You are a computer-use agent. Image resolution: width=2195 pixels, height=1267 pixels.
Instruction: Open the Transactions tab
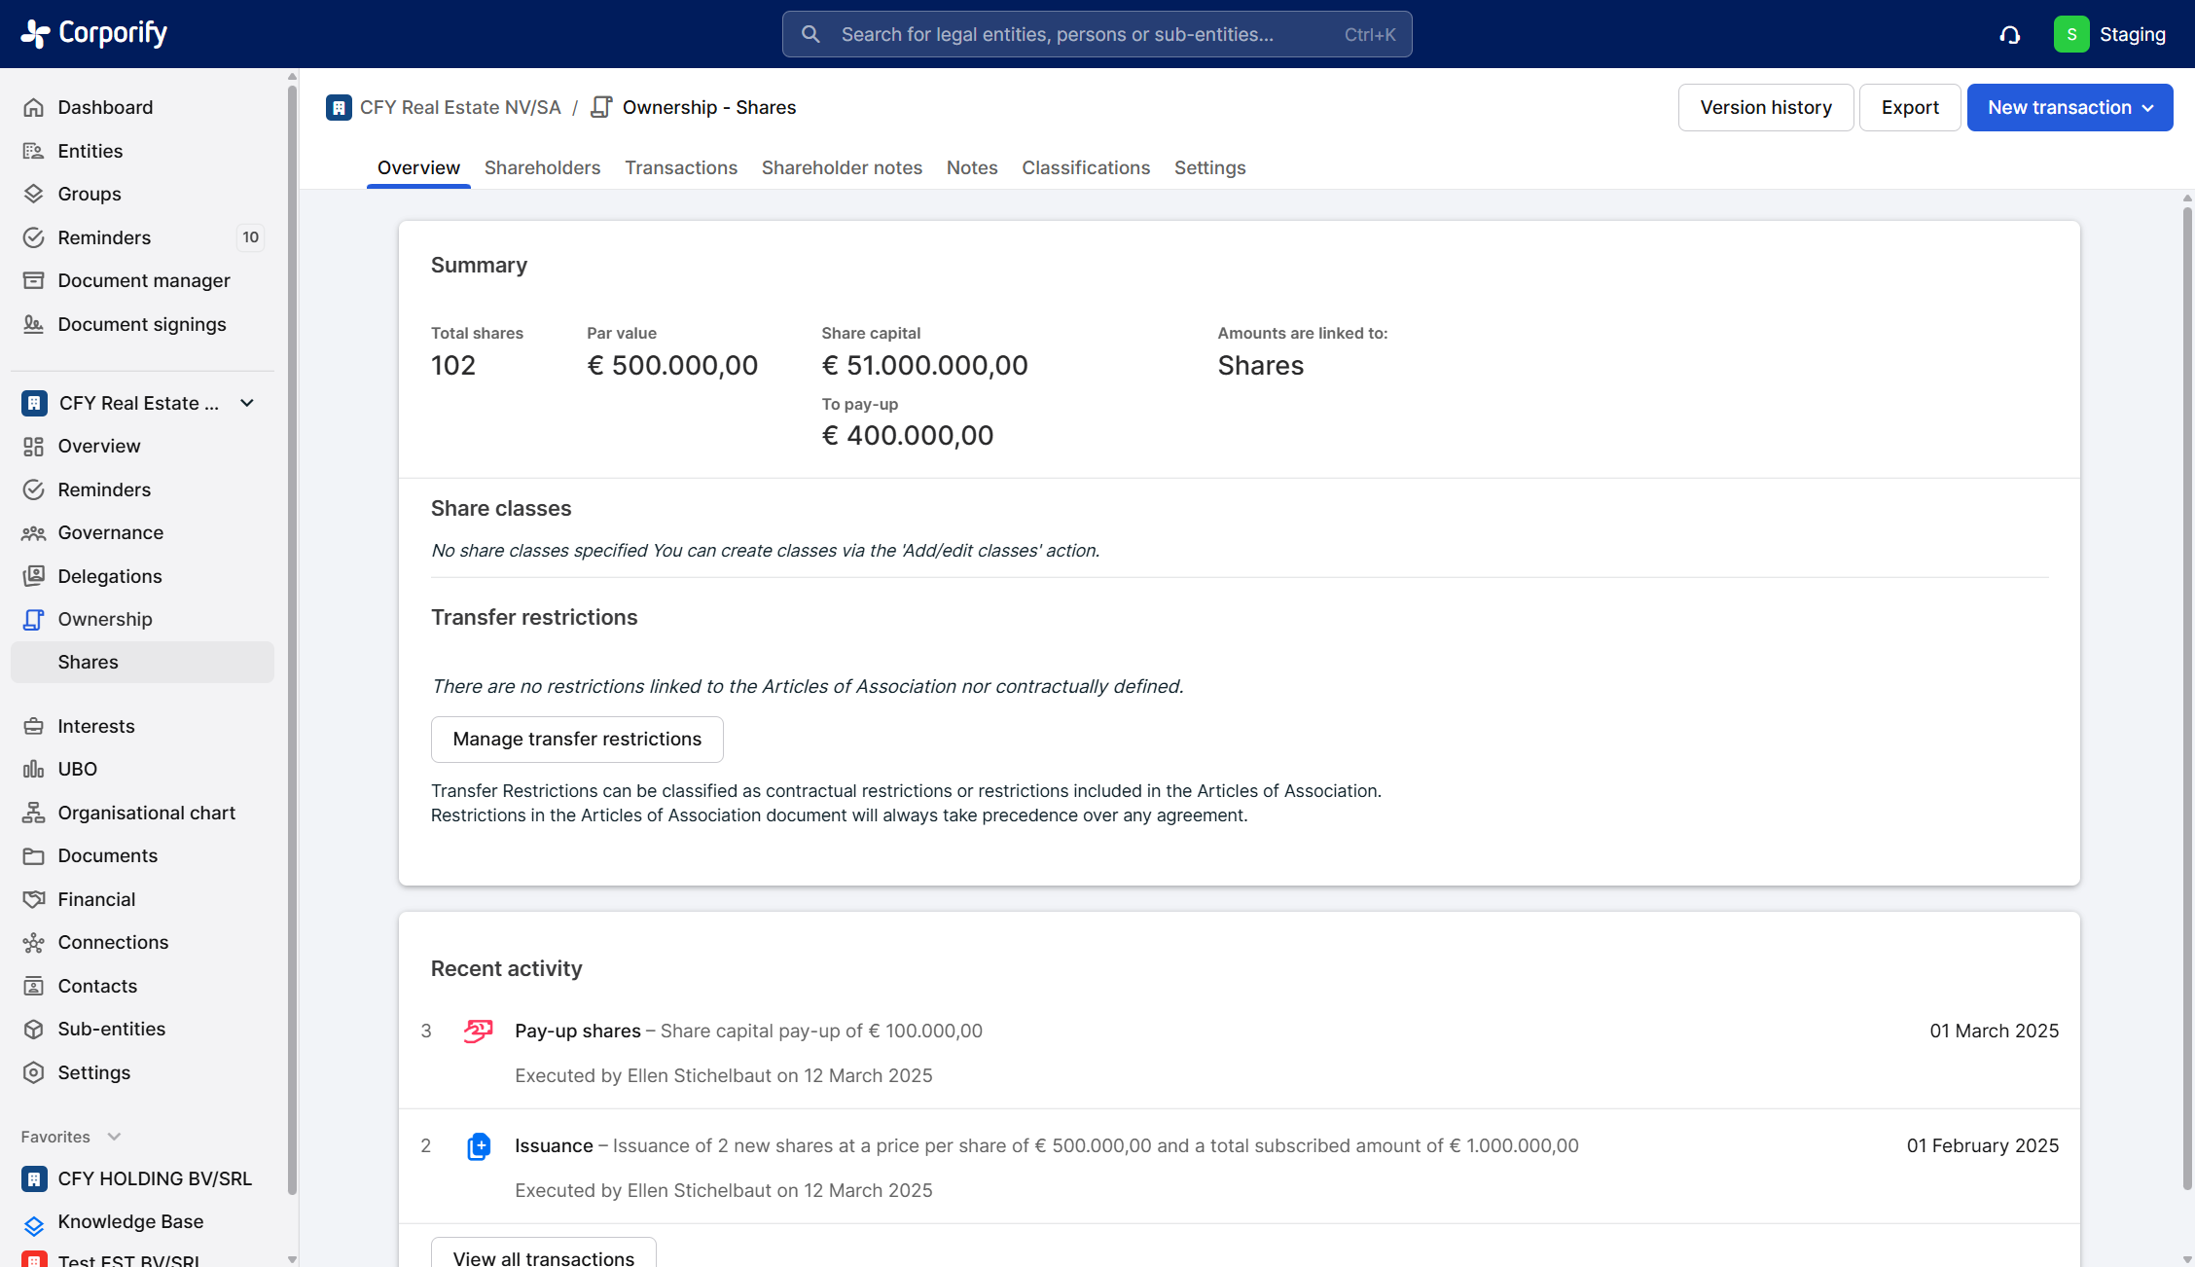[681, 167]
